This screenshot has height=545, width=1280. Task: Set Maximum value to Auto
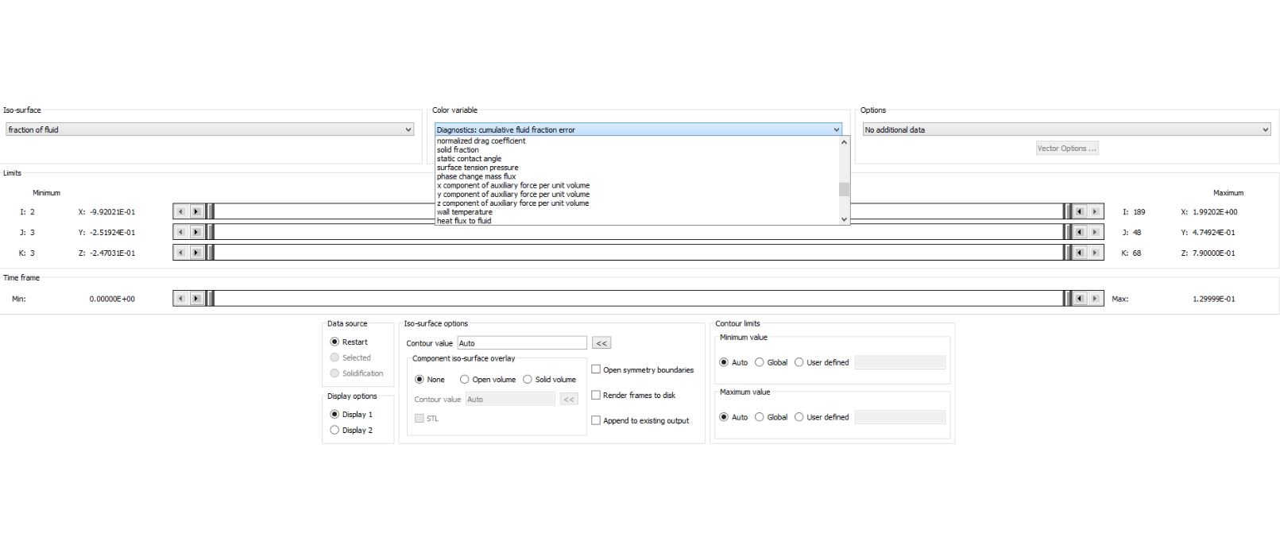[x=724, y=417]
